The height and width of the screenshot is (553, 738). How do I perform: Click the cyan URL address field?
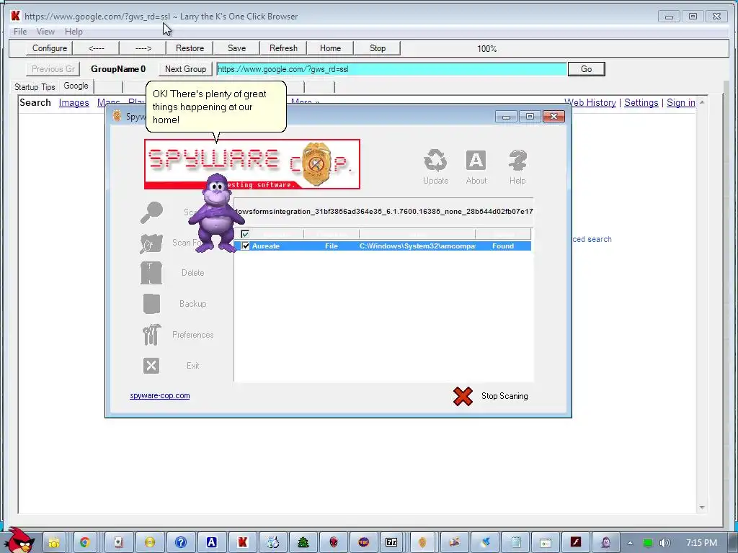pyautogui.click(x=391, y=69)
